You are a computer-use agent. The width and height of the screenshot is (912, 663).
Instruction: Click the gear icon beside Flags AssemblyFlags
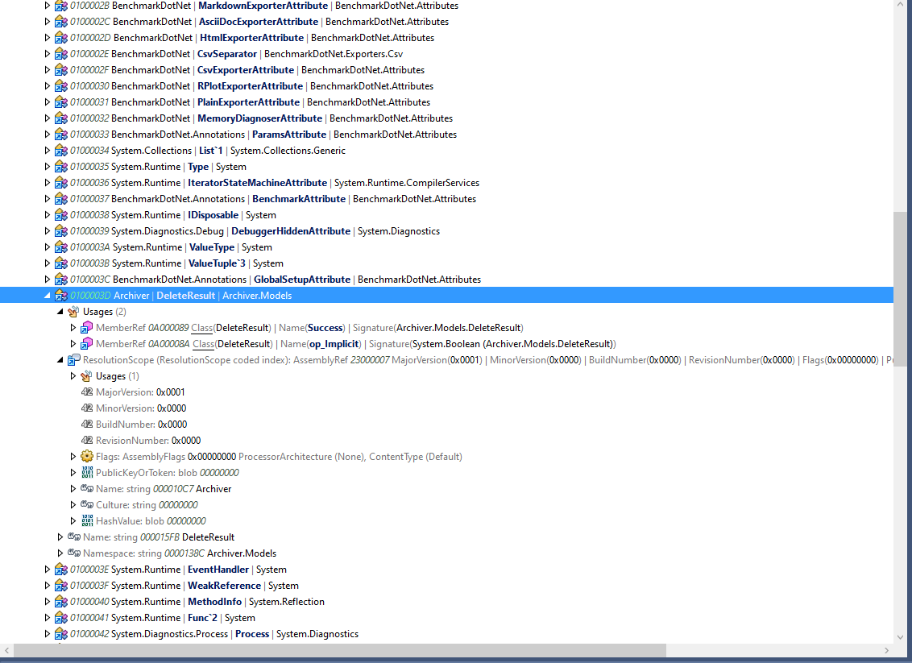click(x=87, y=457)
